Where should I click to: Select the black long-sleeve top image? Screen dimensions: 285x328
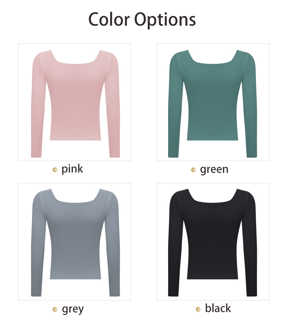point(213,242)
